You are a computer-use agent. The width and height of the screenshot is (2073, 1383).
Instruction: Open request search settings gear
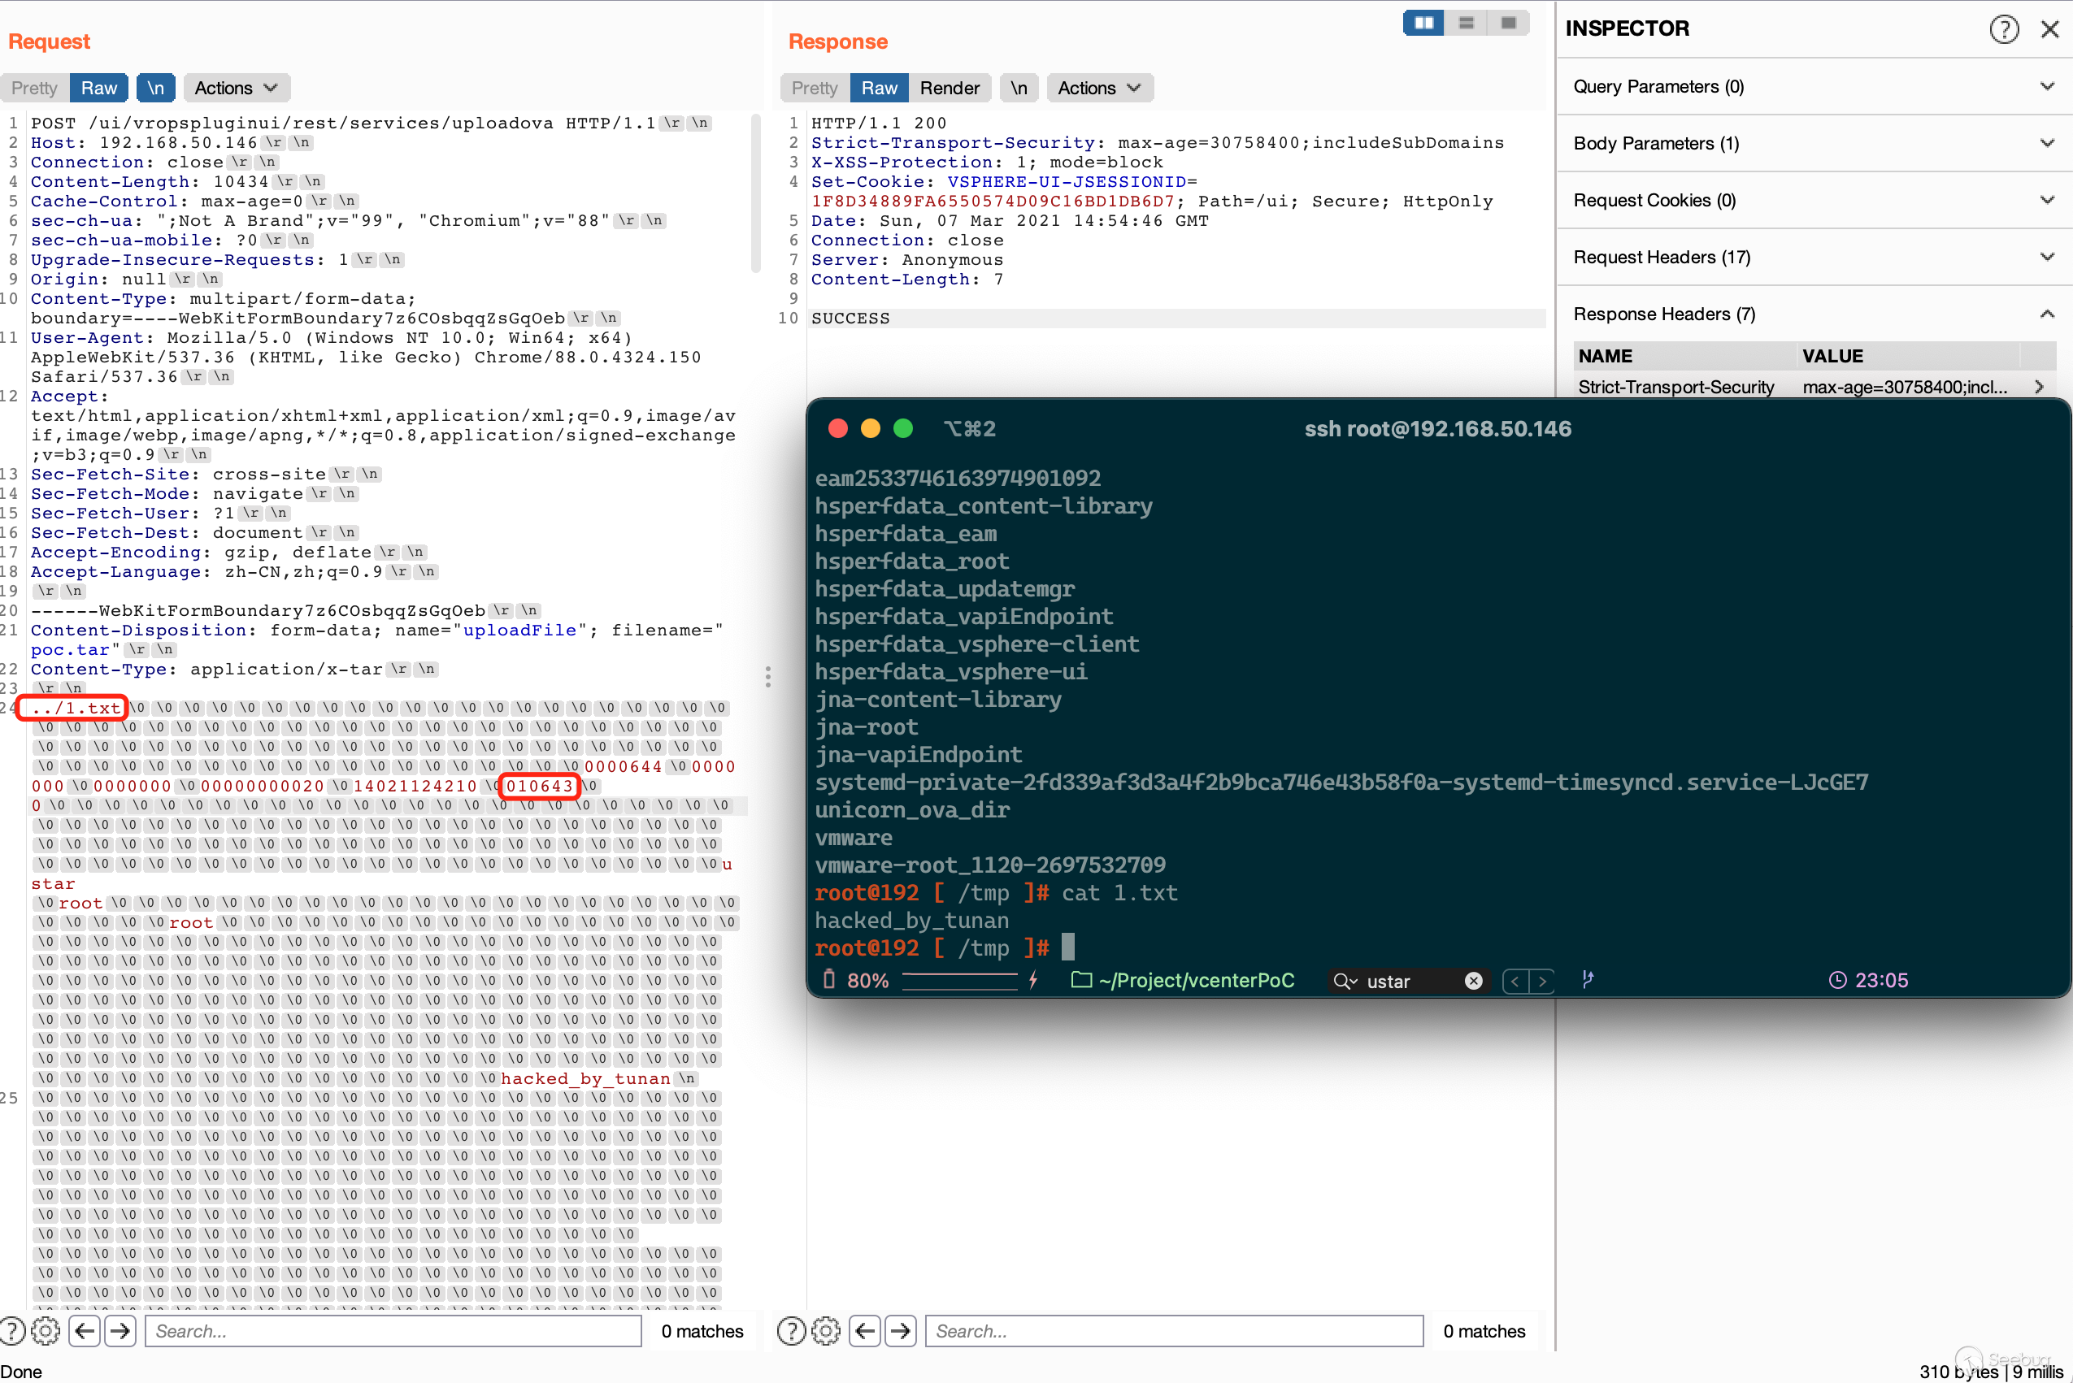coord(46,1331)
